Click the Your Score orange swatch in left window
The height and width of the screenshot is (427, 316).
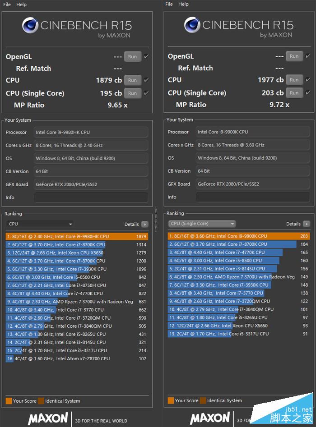coord(9,401)
